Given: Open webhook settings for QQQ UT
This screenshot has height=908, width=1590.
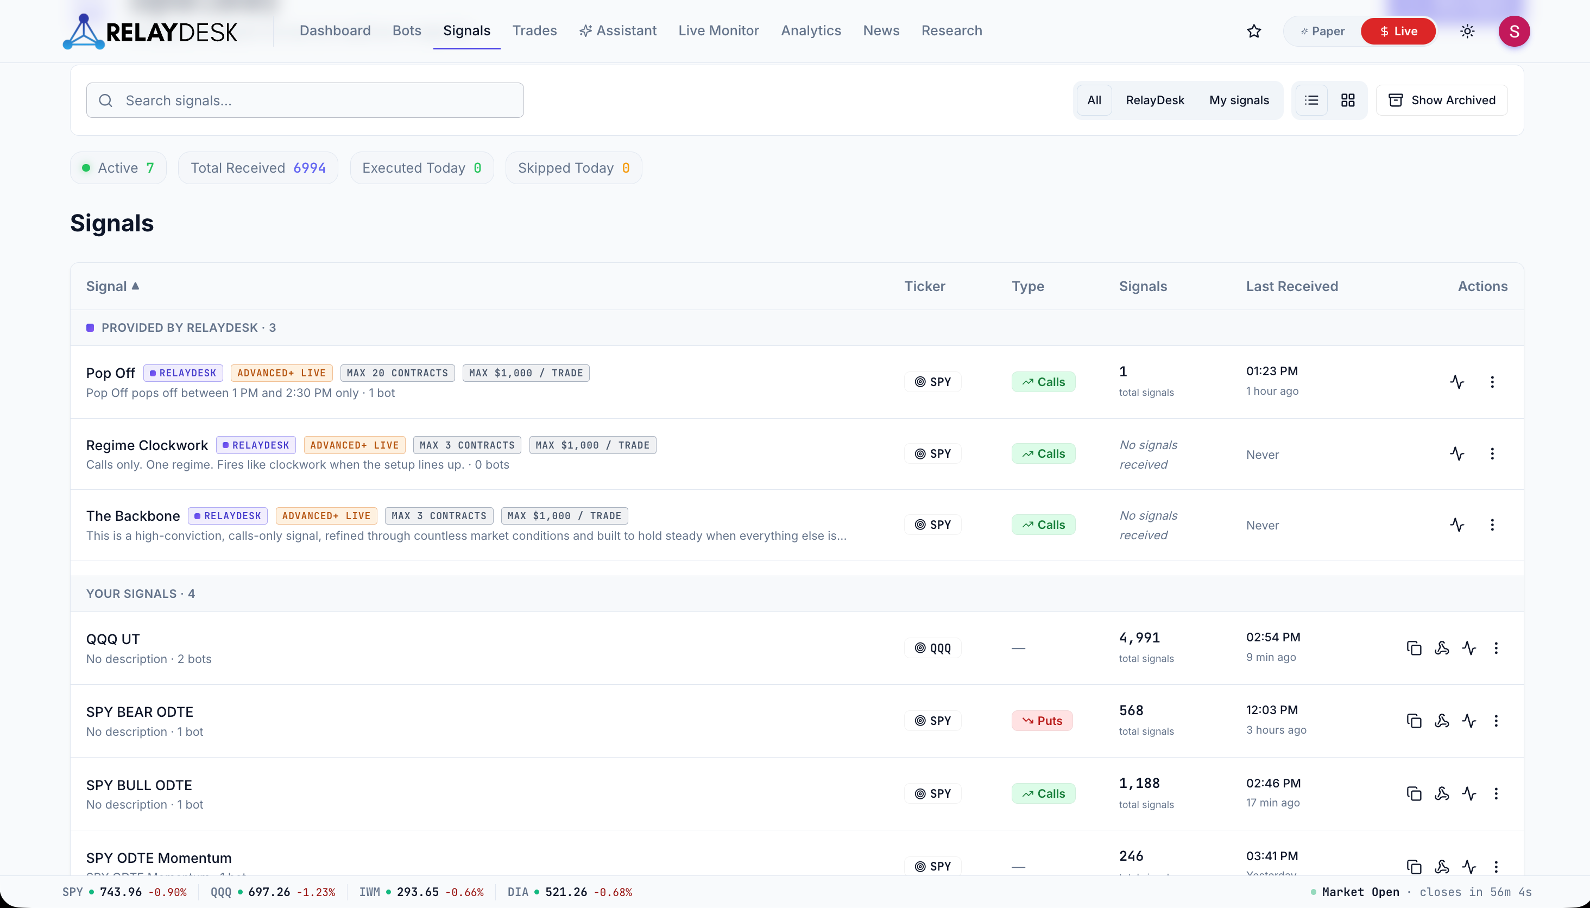Looking at the screenshot, I should (x=1442, y=648).
